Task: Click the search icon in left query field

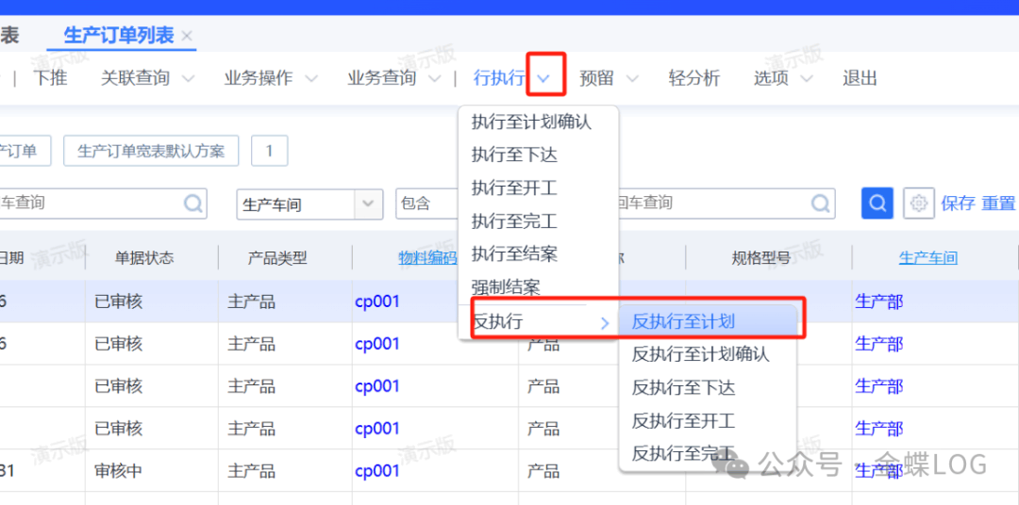Action: pos(192,203)
